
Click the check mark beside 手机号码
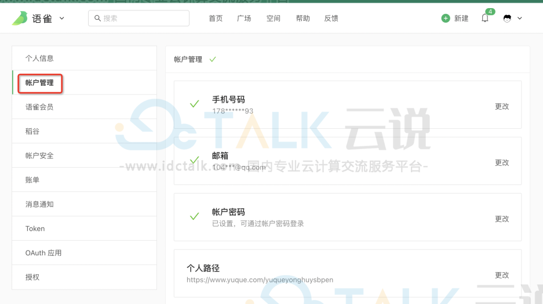pyautogui.click(x=194, y=104)
